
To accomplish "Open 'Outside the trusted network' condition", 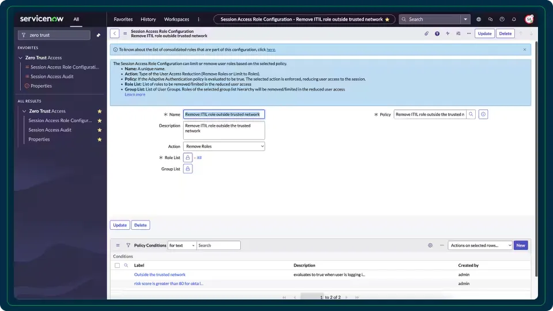I will (x=160, y=275).
